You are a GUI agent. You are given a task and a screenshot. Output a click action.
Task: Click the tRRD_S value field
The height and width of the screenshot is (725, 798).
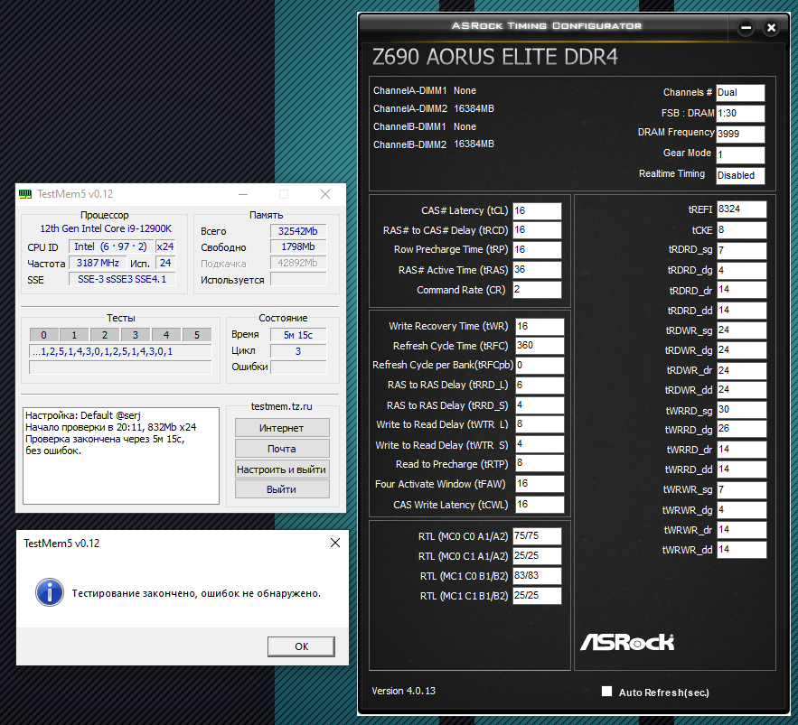pyautogui.click(x=540, y=405)
